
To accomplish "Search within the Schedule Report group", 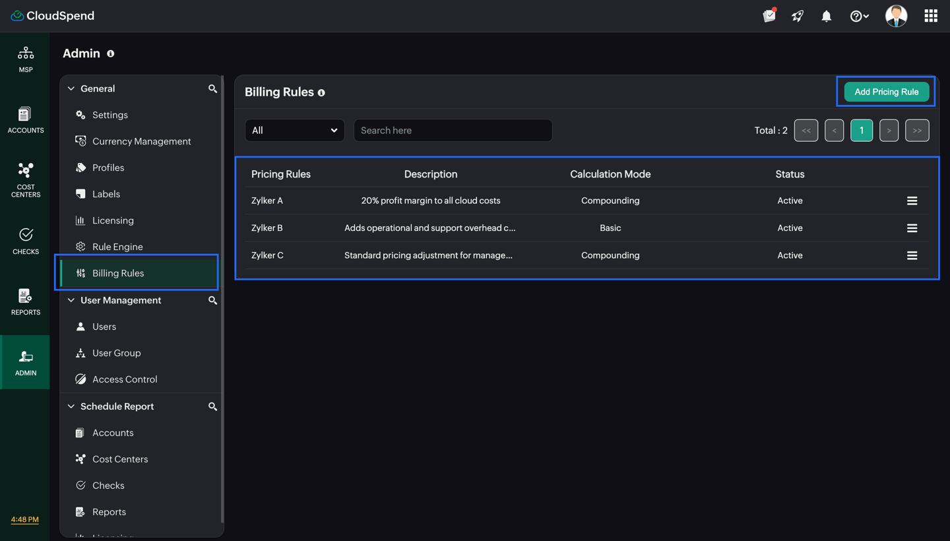I will tap(212, 406).
